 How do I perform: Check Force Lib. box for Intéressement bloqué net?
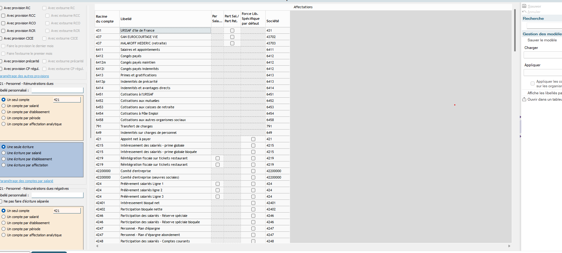[x=253, y=203]
